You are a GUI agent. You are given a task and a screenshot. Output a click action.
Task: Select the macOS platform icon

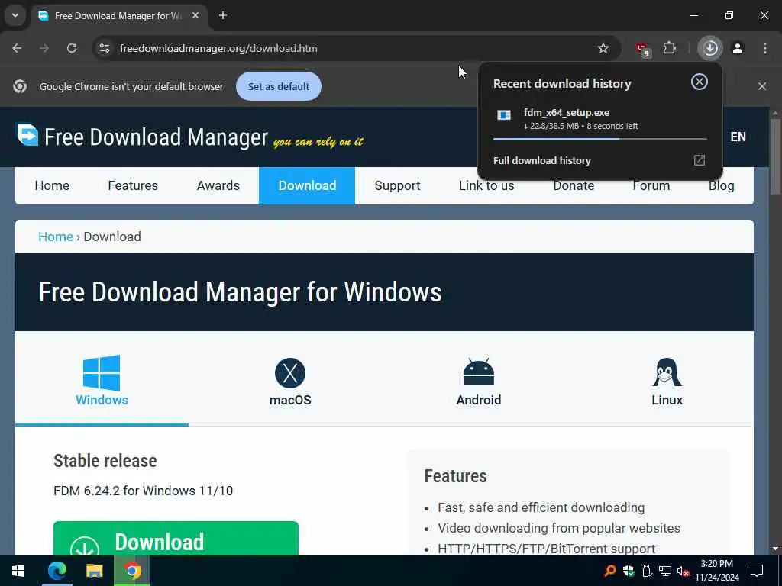tap(290, 372)
